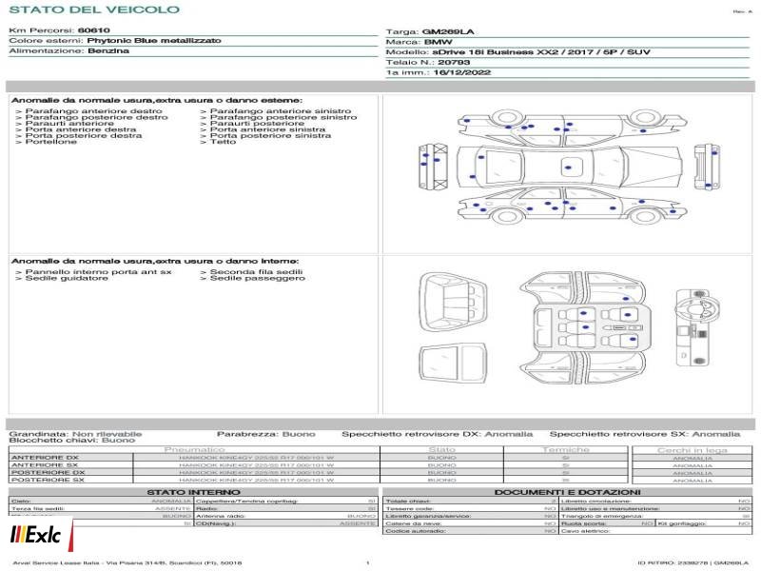
Task: Click the upper side-view exterior car diagram
Action: [573, 126]
